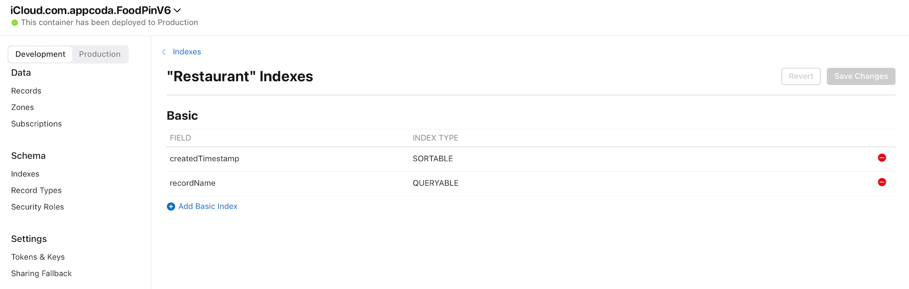Screen dimensions: 909x289
Task: Click the back chevron beside Indexes
Action: 164,52
